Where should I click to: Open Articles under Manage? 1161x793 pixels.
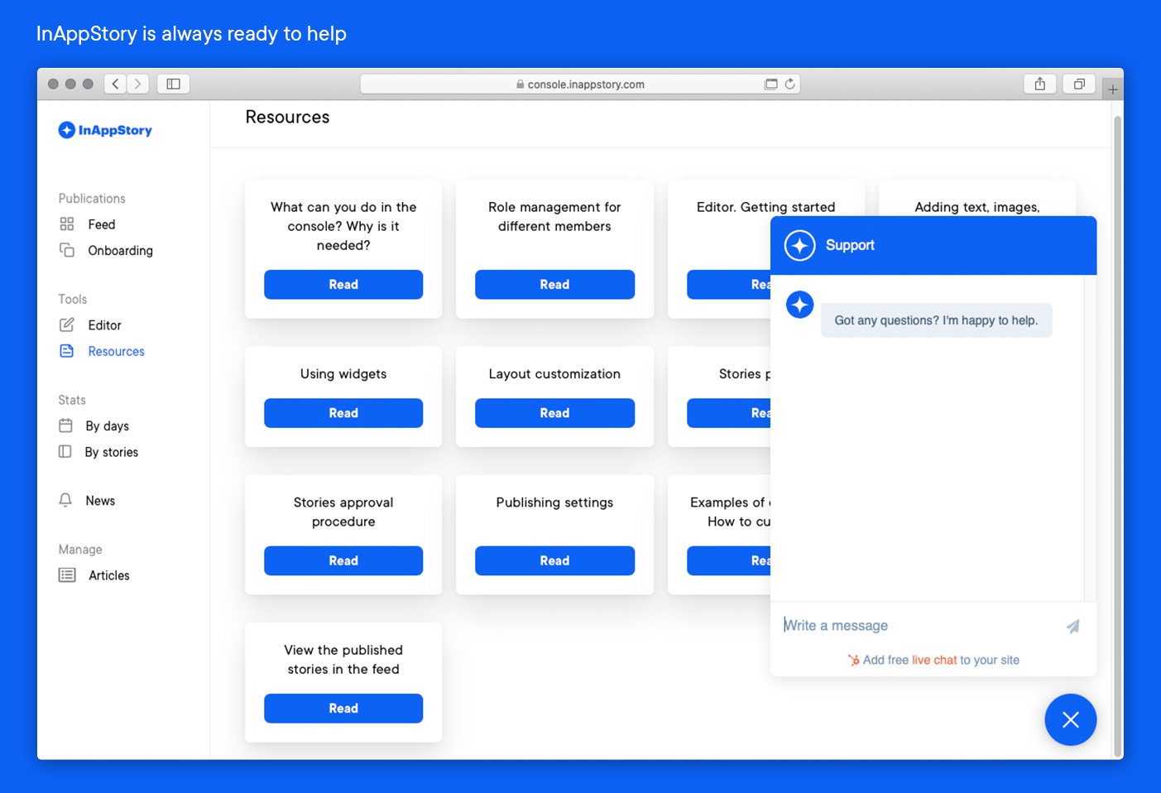tap(109, 575)
